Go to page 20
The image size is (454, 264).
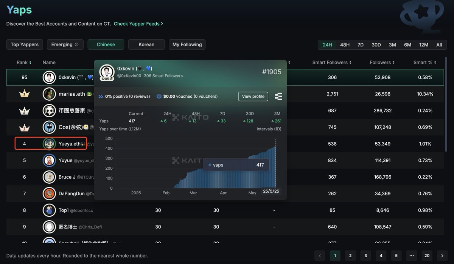[x=427, y=256]
